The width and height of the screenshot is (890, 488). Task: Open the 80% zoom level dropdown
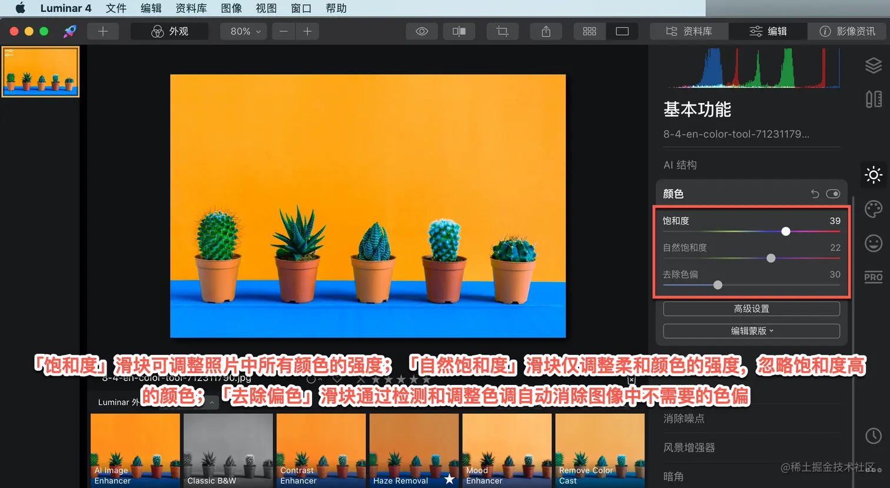(x=244, y=31)
